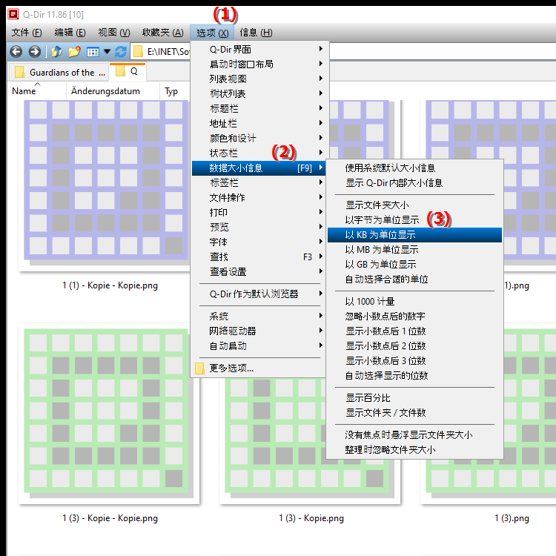The image size is (556, 556).
Task: Select 显示小数点后 3 位数 option
Action: [414, 361]
